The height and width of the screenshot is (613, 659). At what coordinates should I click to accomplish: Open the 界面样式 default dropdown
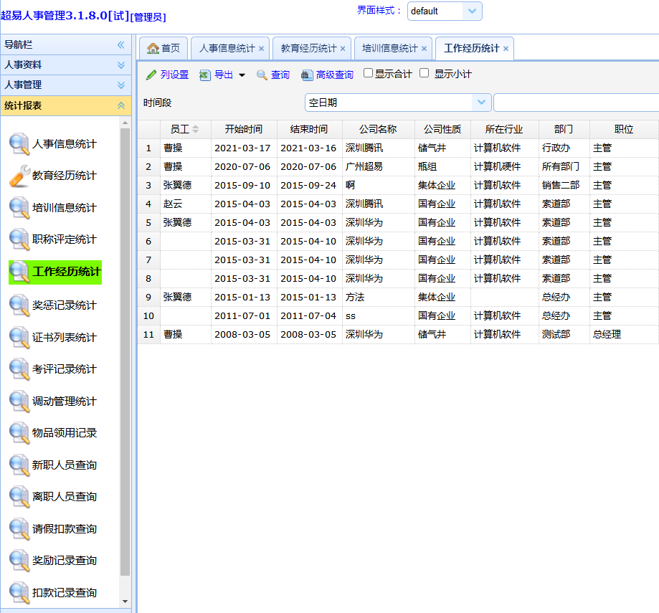tap(472, 11)
